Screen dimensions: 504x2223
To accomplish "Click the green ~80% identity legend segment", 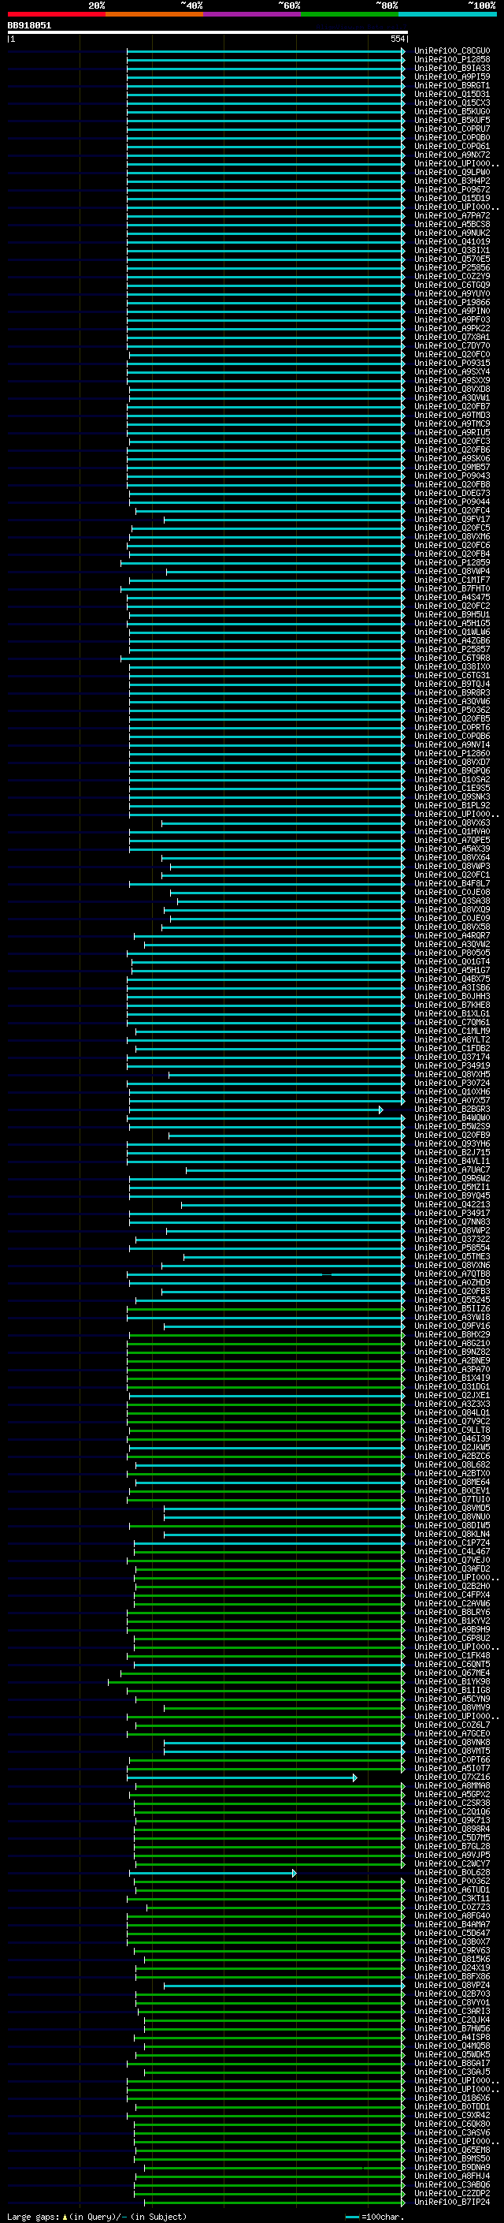I will tap(350, 14).
